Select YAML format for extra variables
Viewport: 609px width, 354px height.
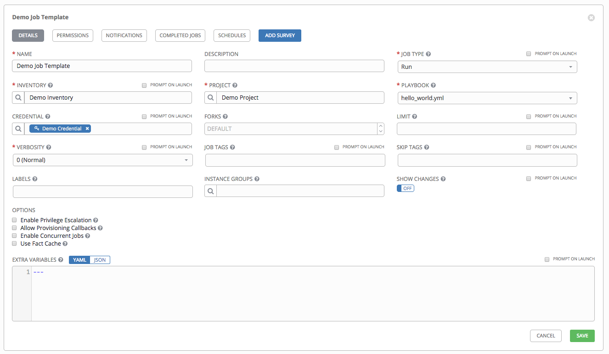(79, 260)
